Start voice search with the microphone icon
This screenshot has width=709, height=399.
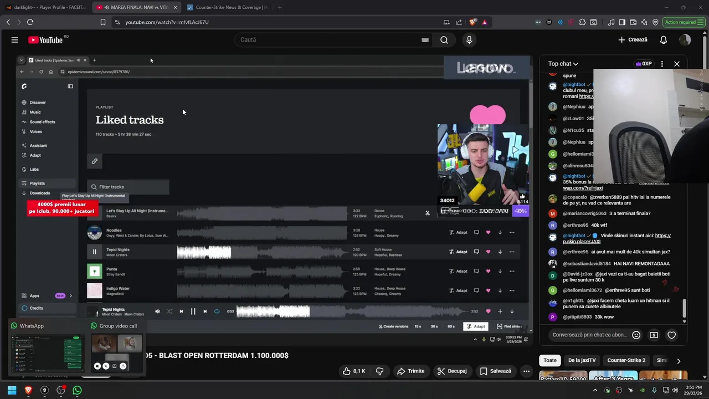pyautogui.click(x=469, y=40)
